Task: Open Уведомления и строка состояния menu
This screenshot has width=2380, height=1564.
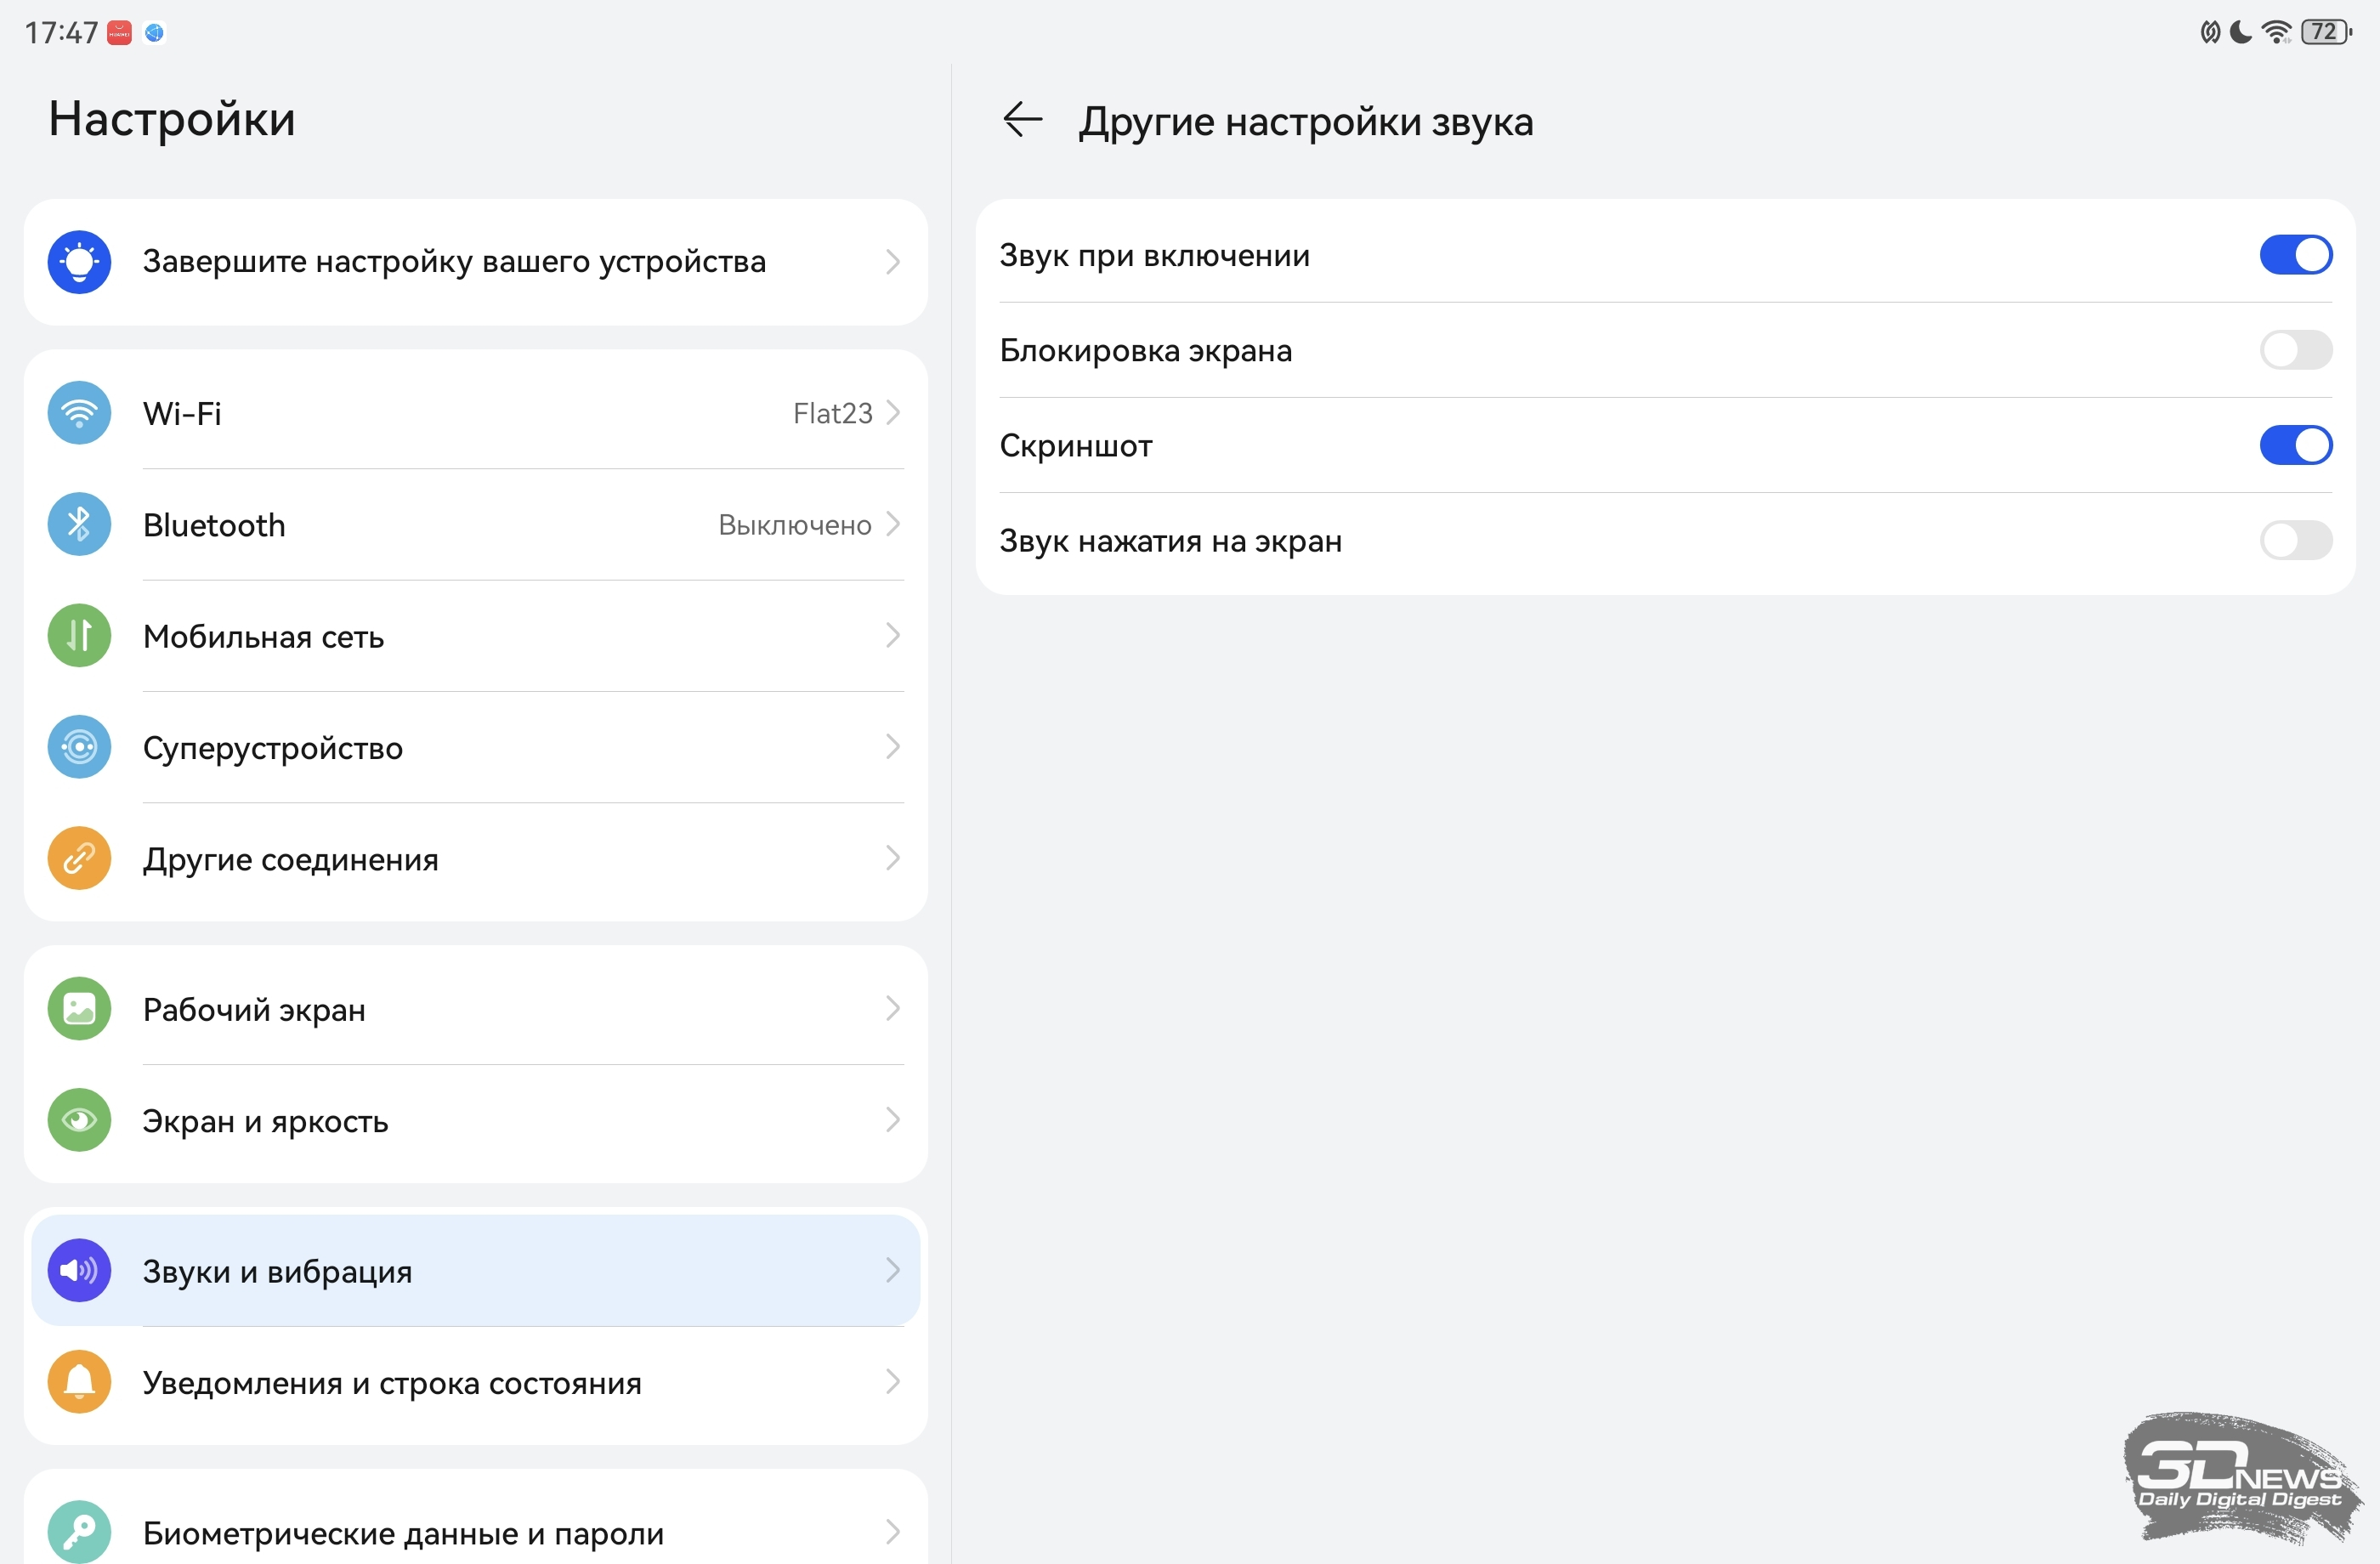Action: (476, 1383)
